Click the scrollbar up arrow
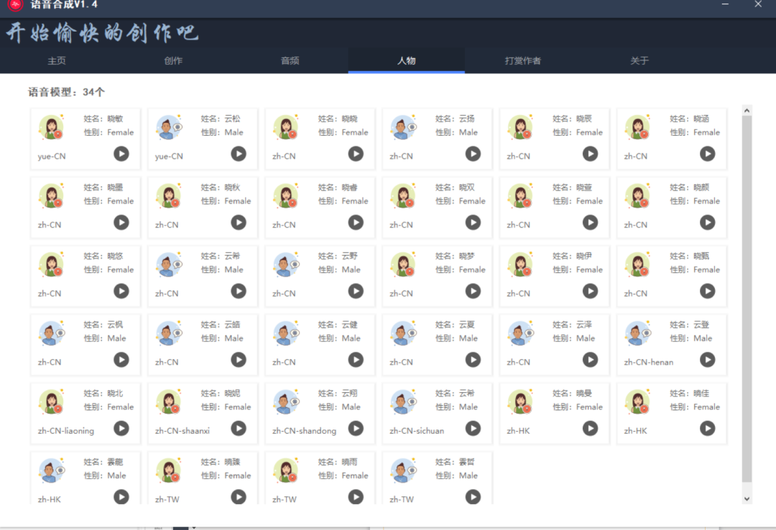776x530 pixels. pyautogui.click(x=747, y=111)
